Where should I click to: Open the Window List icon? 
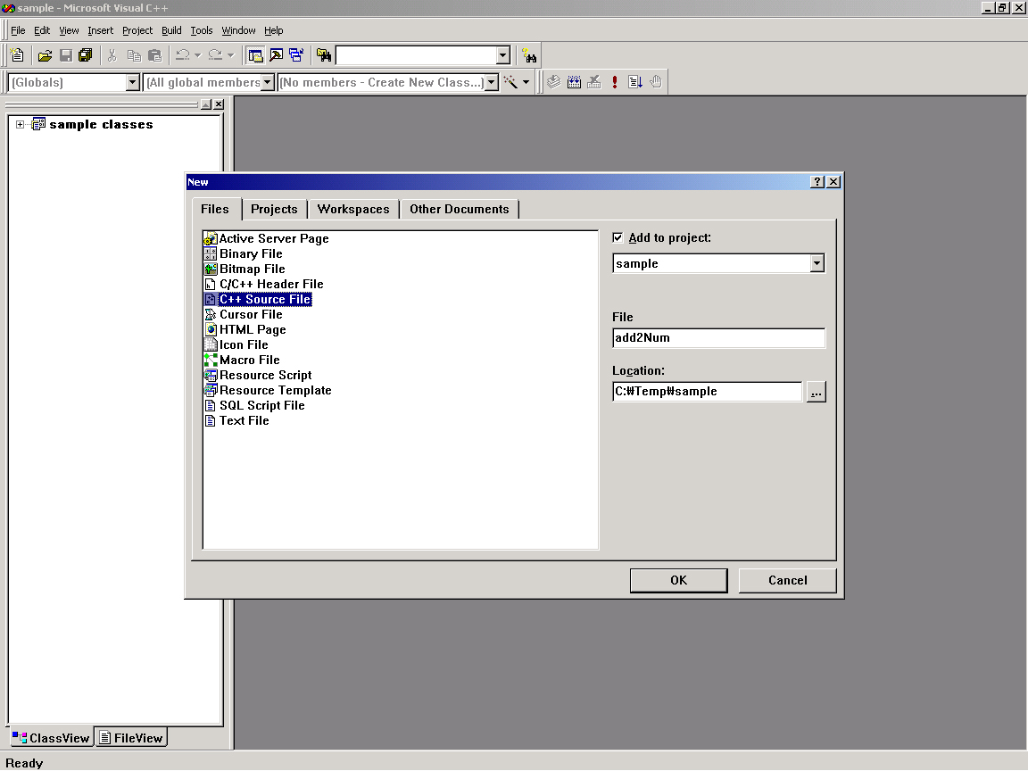tap(297, 55)
